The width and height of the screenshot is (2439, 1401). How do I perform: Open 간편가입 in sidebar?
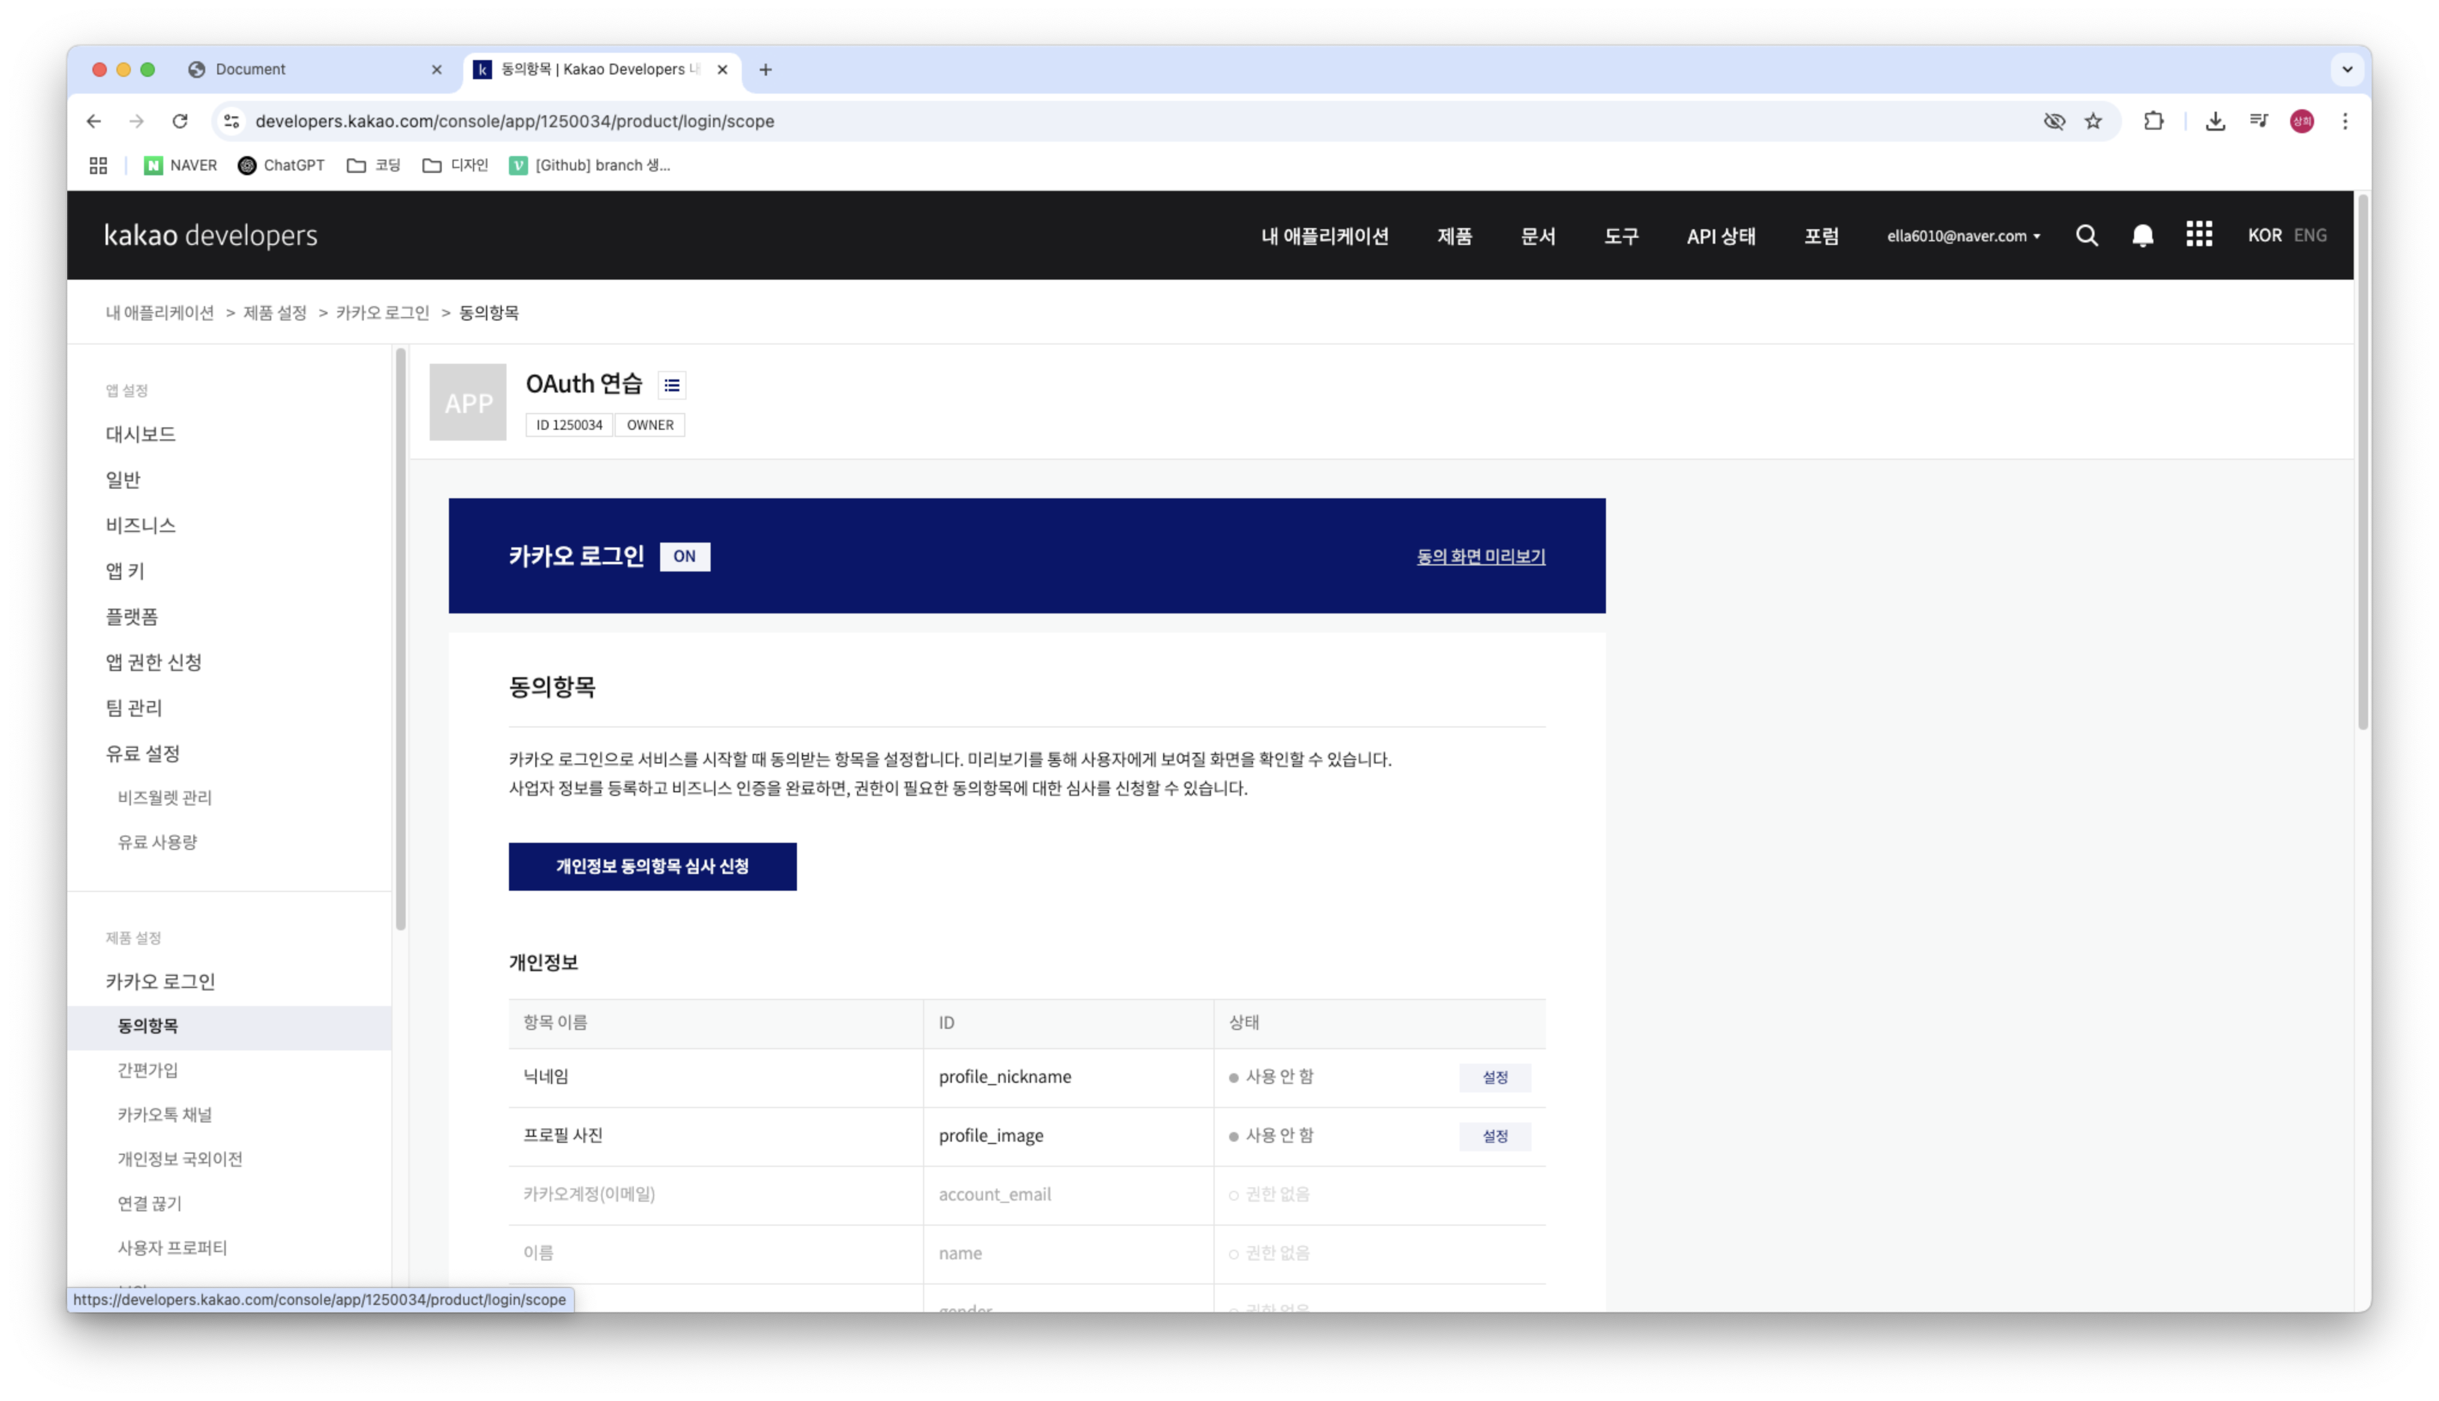(x=148, y=1071)
